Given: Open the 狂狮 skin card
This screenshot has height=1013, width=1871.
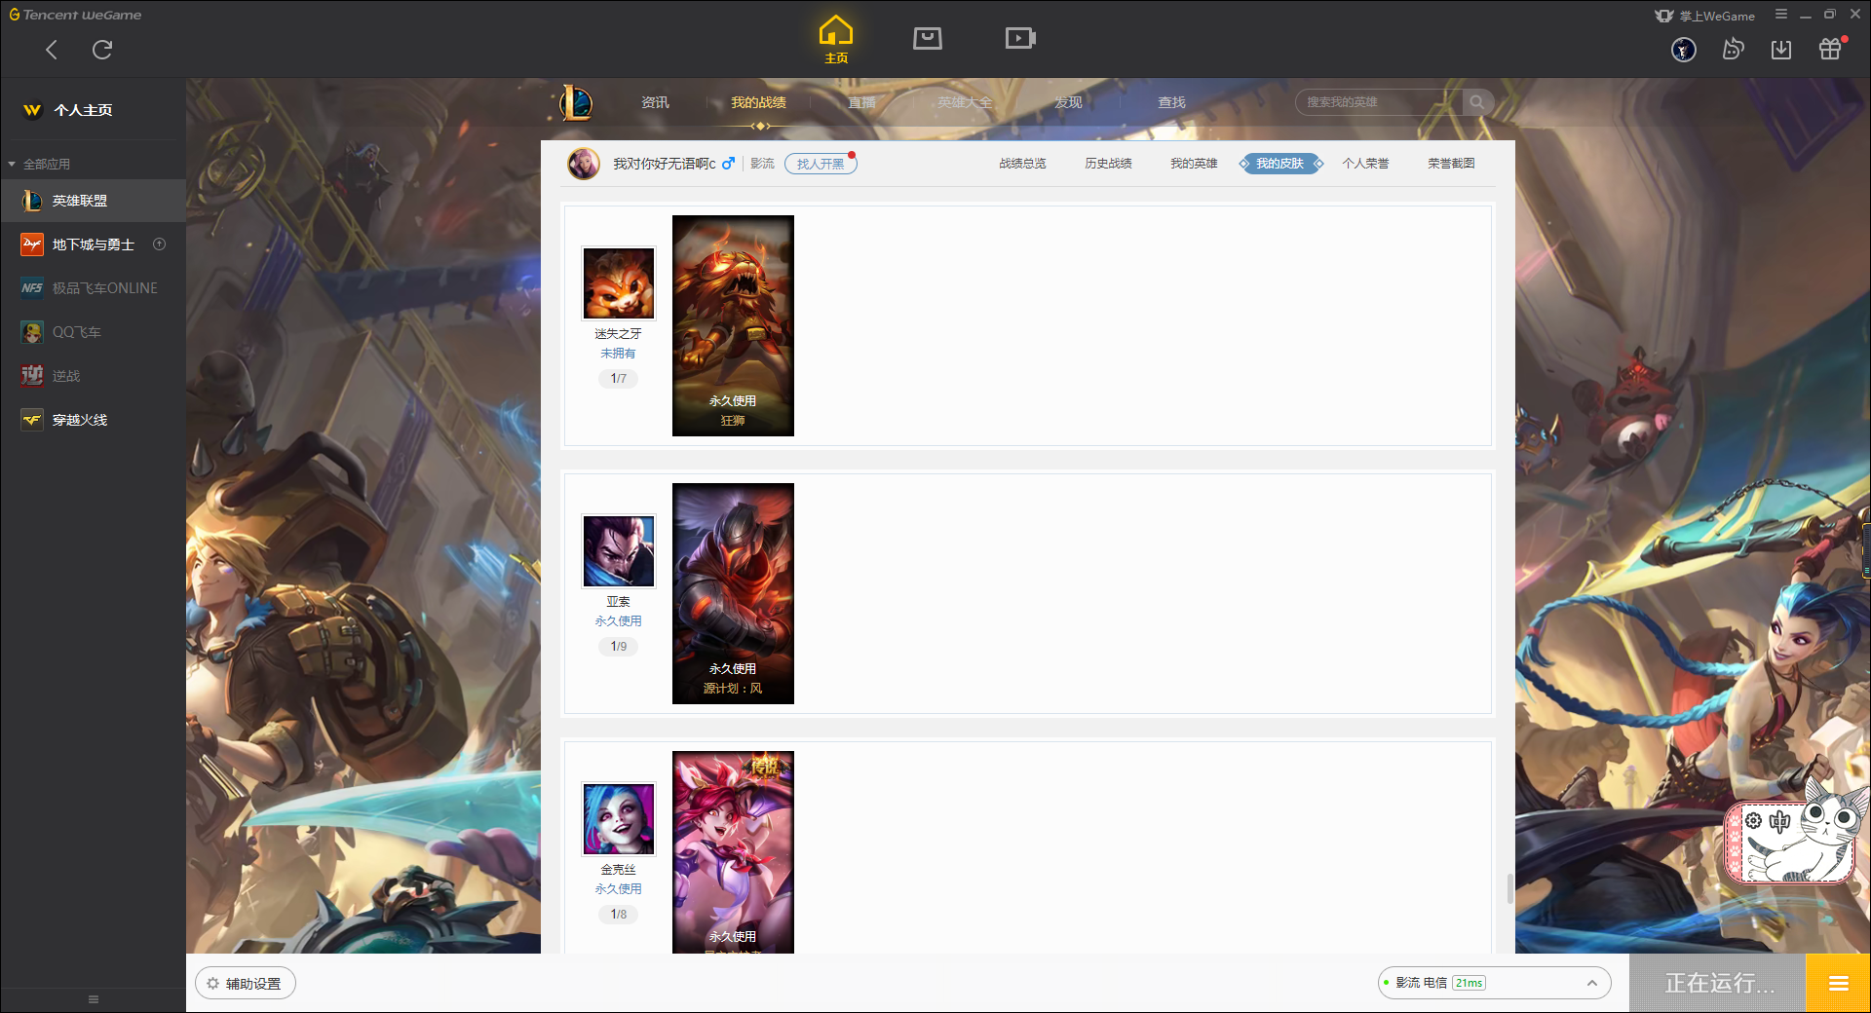Looking at the screenshot, I should click(733, 325).
